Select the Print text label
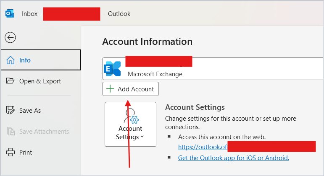This screenshot has width=324, height=176. coord(26,153)
